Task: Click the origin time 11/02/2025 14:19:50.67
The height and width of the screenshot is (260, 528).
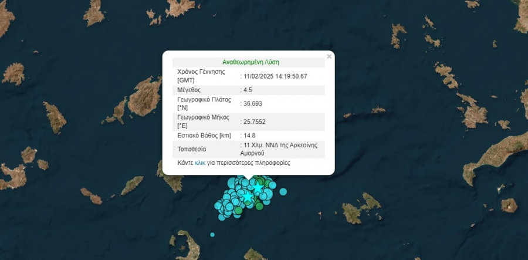Action: click(276, 76)
